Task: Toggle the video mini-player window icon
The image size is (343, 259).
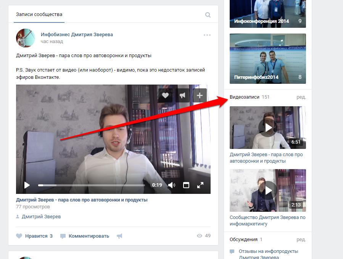Action: 186,185
